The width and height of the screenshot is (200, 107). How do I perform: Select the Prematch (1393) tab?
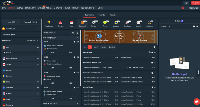[x=30, y=22]
